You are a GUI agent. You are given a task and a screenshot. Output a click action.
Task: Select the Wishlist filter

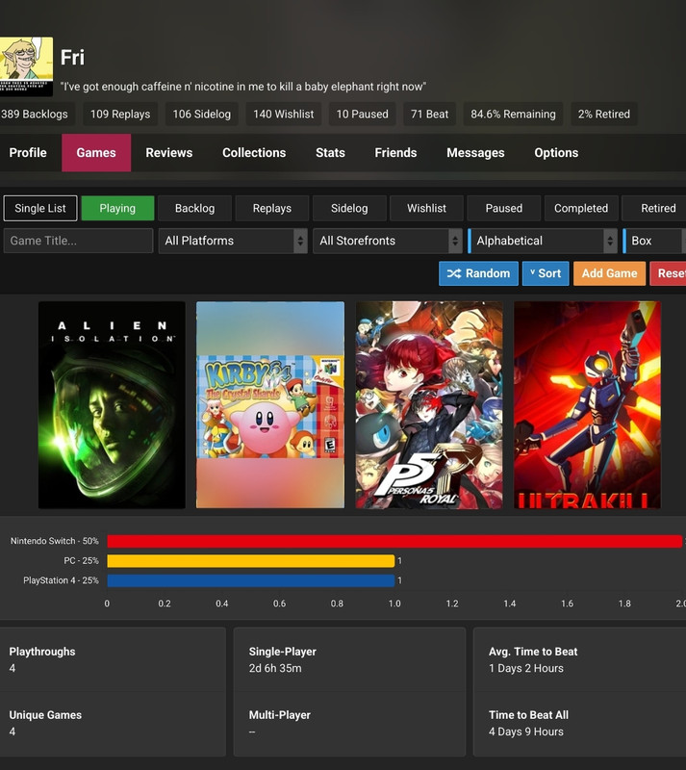point(426,208)
